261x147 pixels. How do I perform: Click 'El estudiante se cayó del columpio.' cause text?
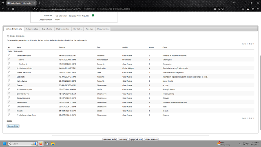tap(175, 68)
